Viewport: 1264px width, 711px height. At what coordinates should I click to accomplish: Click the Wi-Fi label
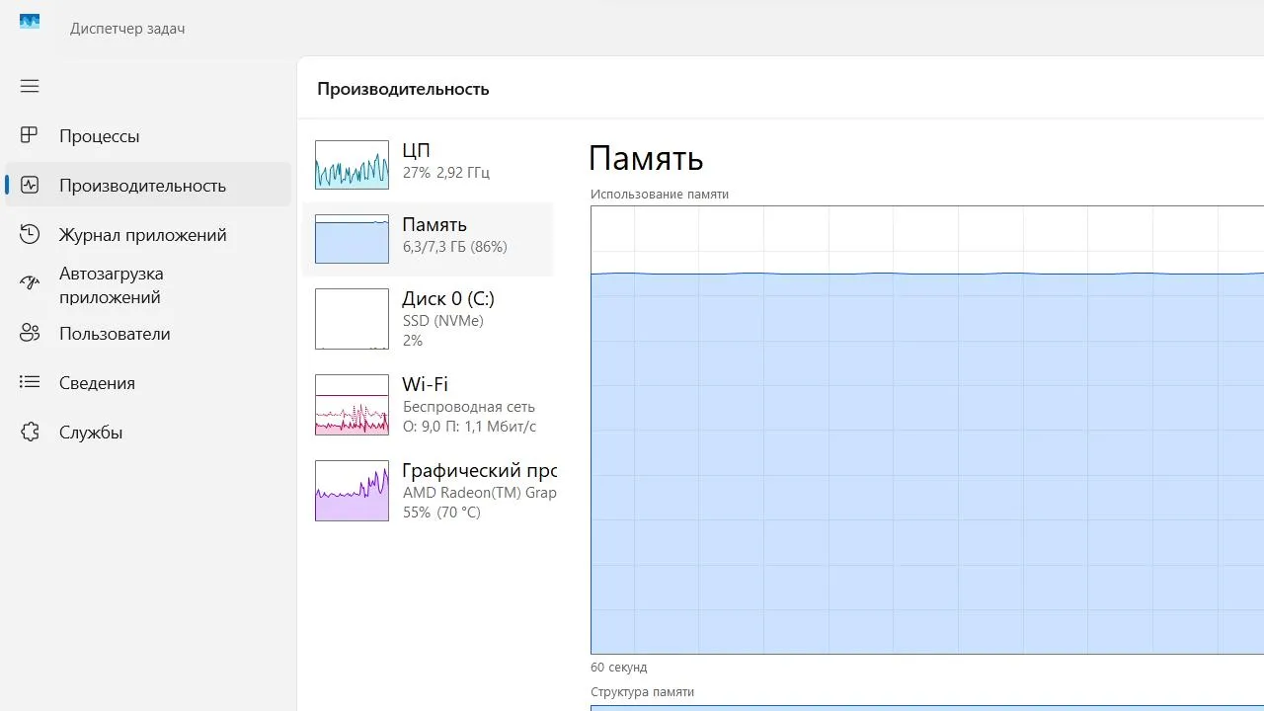click(x=425, y=384)
